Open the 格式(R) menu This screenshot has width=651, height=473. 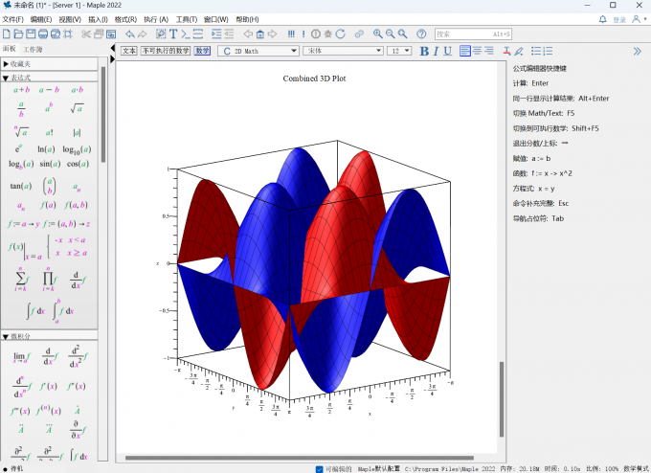(x=125, y=19)
